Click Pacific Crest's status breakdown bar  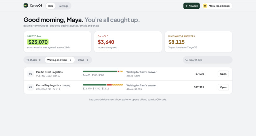click(x=103, y=71)
